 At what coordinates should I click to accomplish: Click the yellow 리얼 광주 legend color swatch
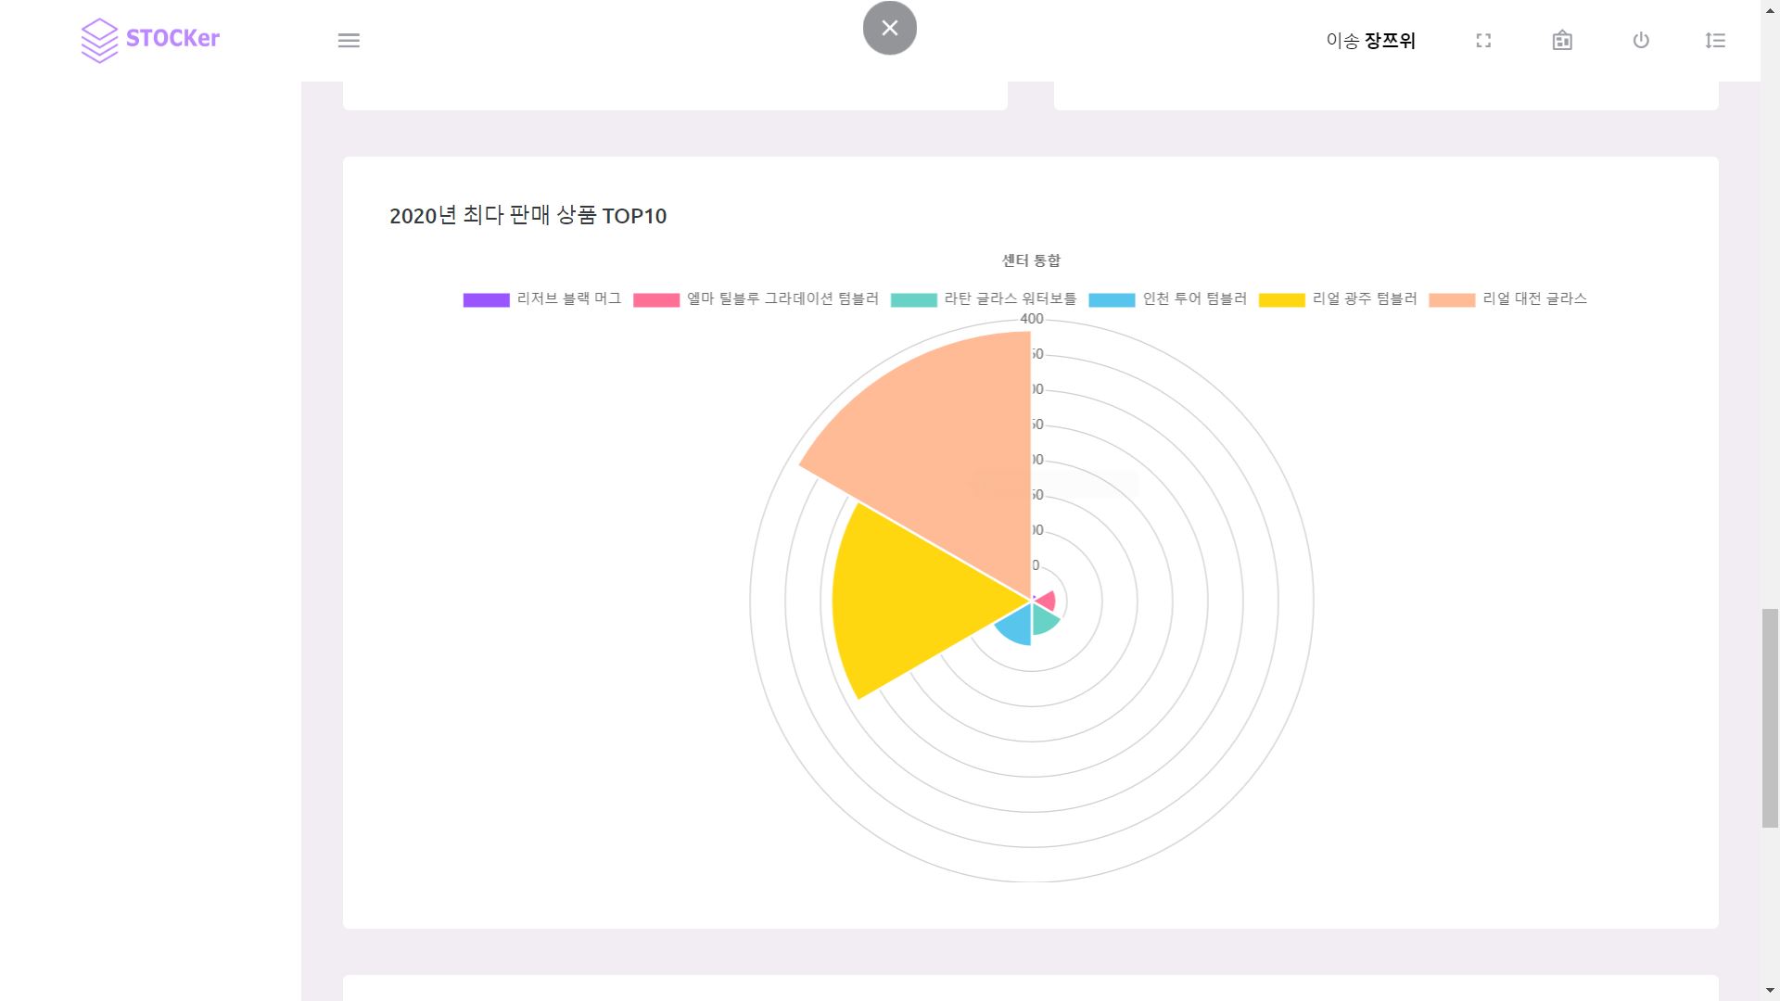click(x=1282, y=298)
